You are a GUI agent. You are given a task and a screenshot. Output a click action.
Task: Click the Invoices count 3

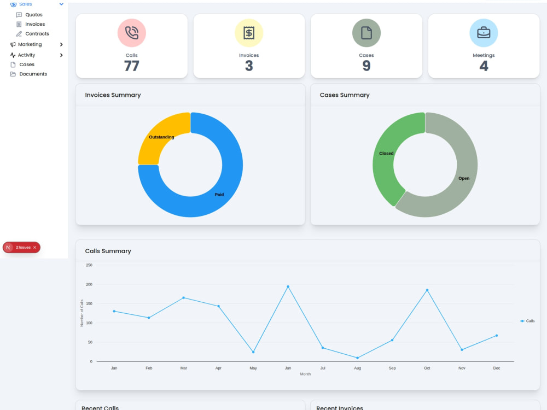(249, 66)
